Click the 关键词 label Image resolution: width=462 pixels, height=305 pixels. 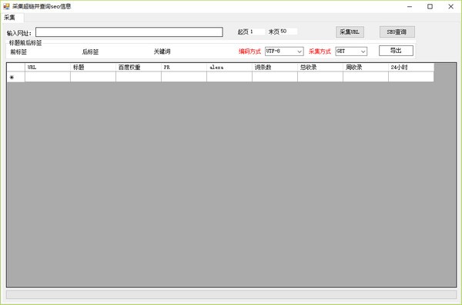(x=162, y=51)
